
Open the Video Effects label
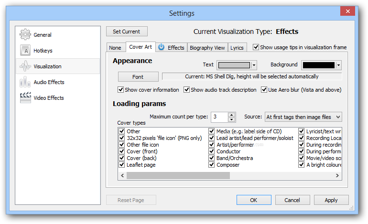pos(49,98)
